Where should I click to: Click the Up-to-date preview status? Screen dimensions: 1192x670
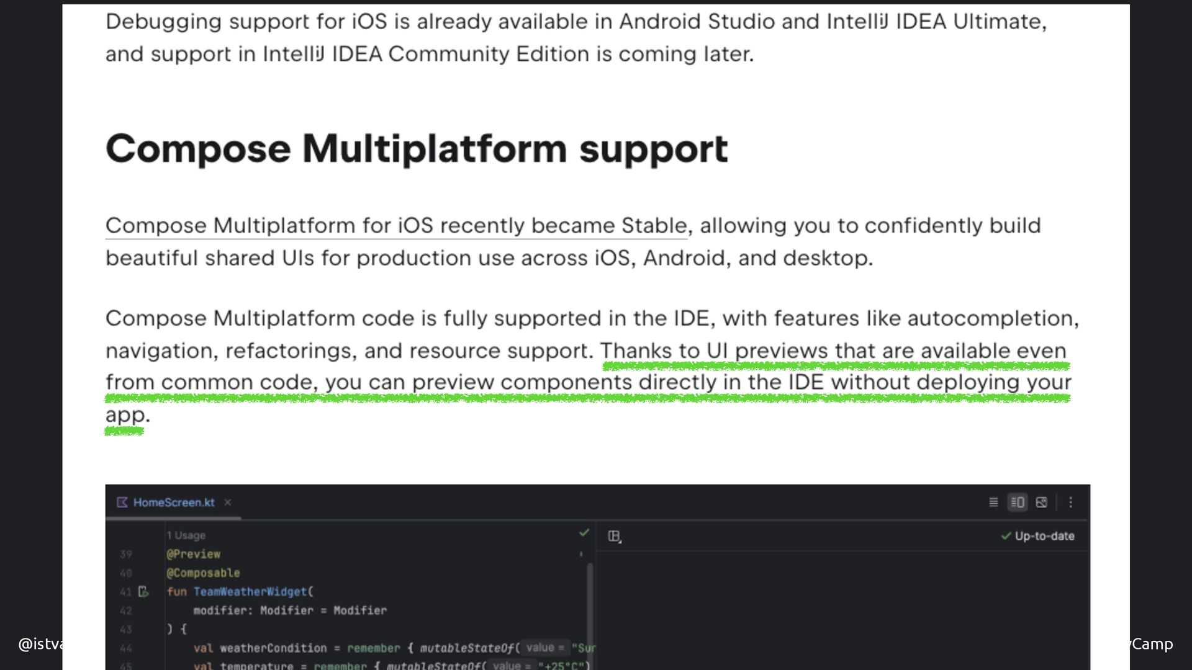1038,536
